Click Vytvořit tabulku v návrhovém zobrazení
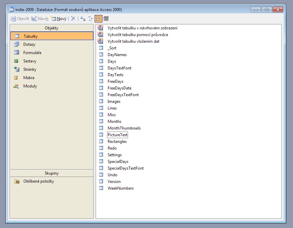This screenshot has width=293, height=228. [142, 28]
